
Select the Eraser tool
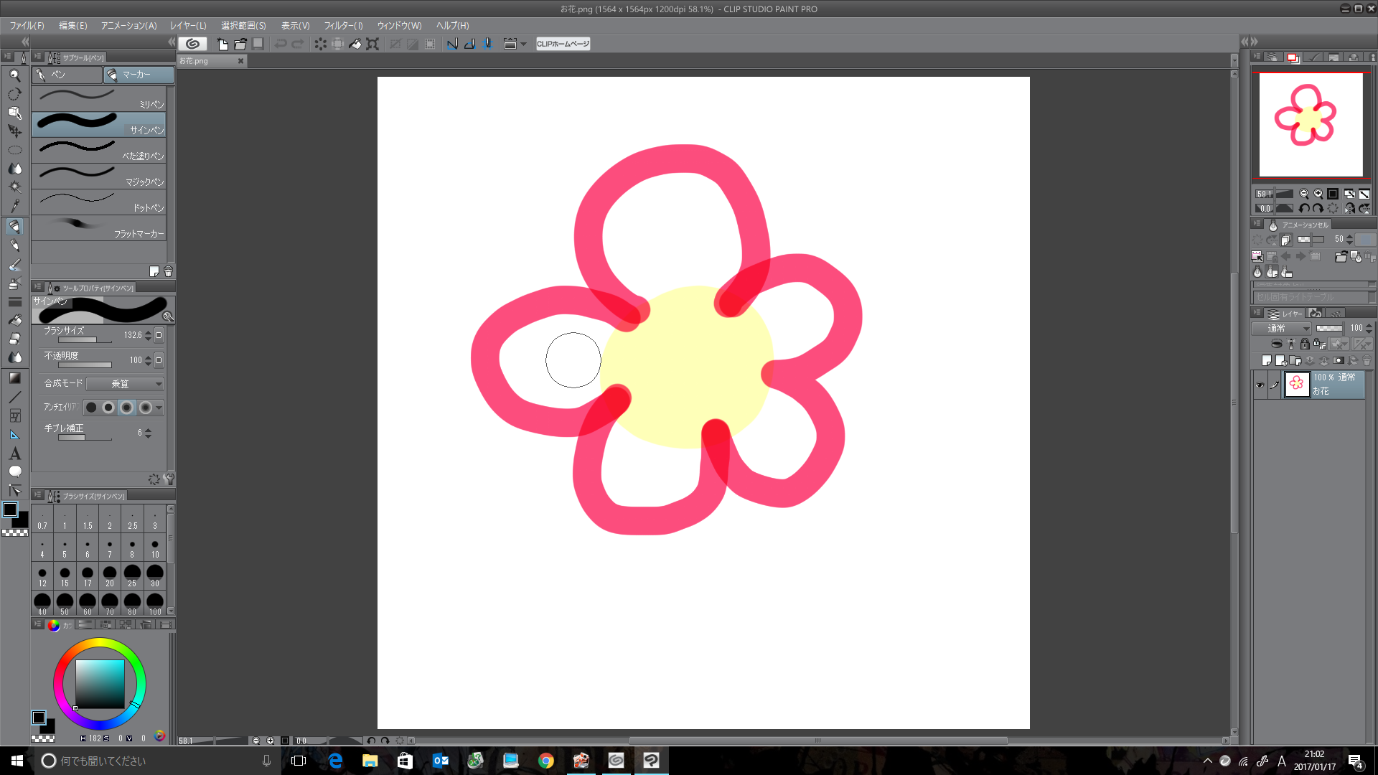point(14,339)
